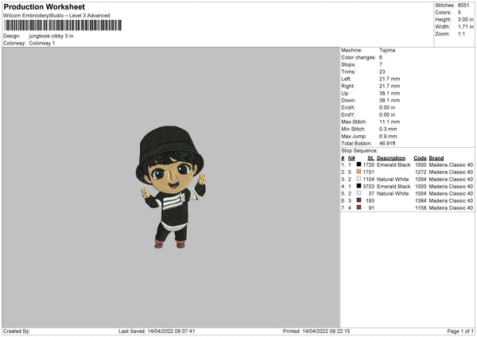Select the 'Production Worksheet' title
Viewport: 477px width, 337px height.
pyautogui.click(x=44, y=6)
